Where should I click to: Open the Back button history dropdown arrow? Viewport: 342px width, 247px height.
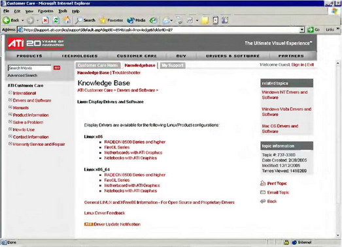(23, 20)
